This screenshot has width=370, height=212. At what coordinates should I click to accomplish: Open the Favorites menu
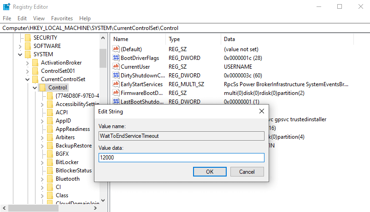[62, 18]
